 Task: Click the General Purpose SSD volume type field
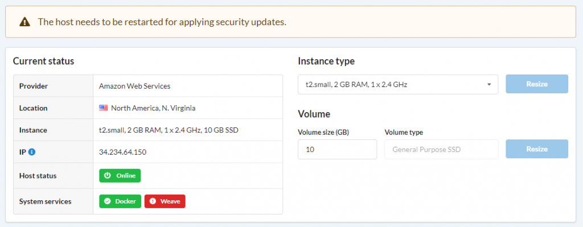(x=441, y=150)
